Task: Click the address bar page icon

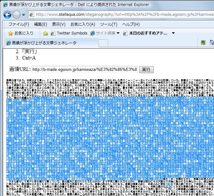Action: [32, 14]
